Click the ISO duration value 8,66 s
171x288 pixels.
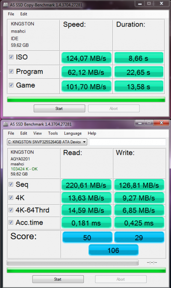click(x=139, y=58)
